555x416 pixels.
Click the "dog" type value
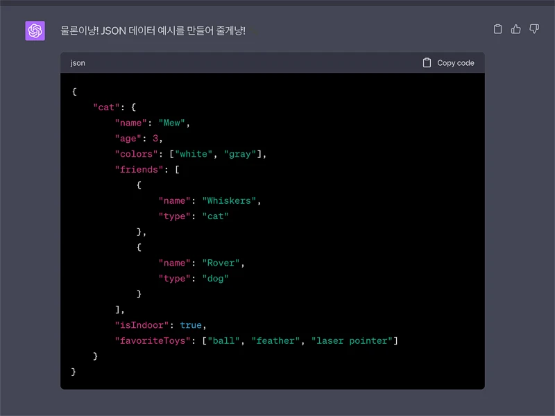point(215,279)
